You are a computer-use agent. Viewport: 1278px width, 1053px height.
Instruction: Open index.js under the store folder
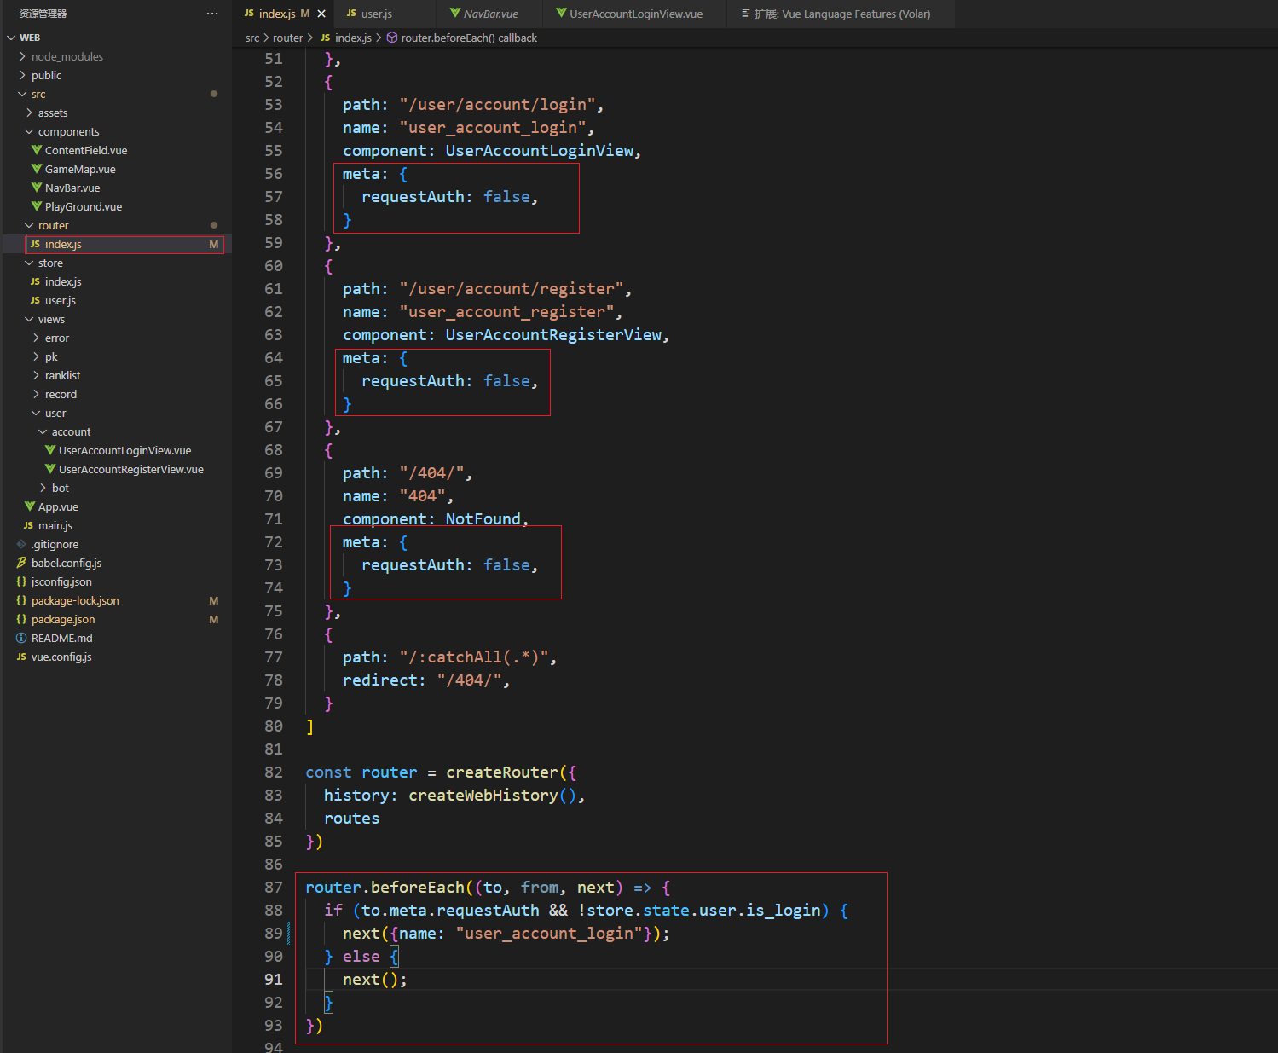[62, 281]
